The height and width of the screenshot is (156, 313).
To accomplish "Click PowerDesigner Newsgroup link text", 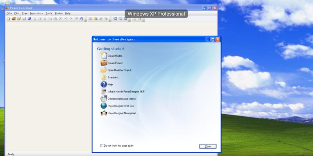I will 122,113.
